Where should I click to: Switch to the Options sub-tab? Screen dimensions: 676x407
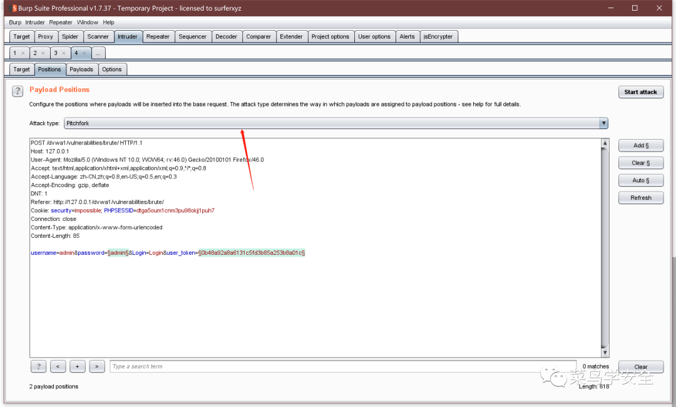click(x=112, y=70)
